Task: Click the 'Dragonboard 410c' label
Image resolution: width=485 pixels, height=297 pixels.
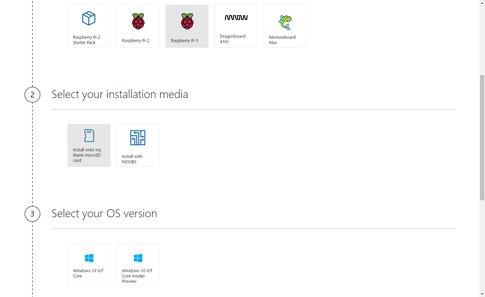Action: [233, 39]
